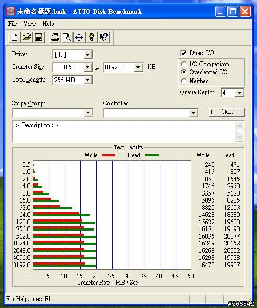Choose the Neither radio option

click(183, 81)
